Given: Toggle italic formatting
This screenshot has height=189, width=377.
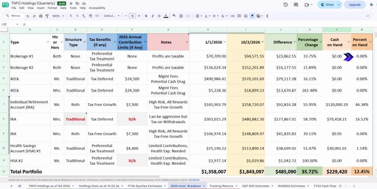Looking at the screenshot, I should point(152,16).
